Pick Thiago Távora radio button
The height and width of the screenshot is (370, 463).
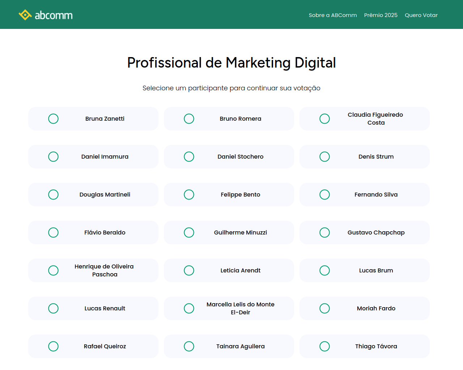(x=324, y=346)
